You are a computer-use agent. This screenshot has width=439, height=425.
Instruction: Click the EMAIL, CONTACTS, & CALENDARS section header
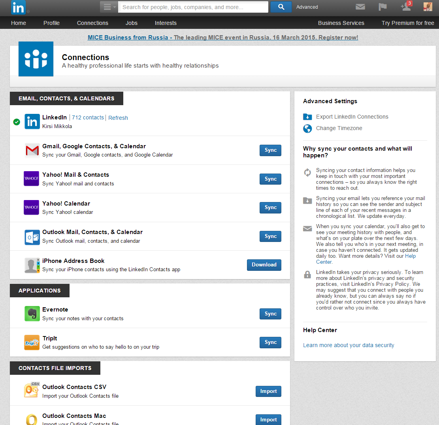pos(66,98)
